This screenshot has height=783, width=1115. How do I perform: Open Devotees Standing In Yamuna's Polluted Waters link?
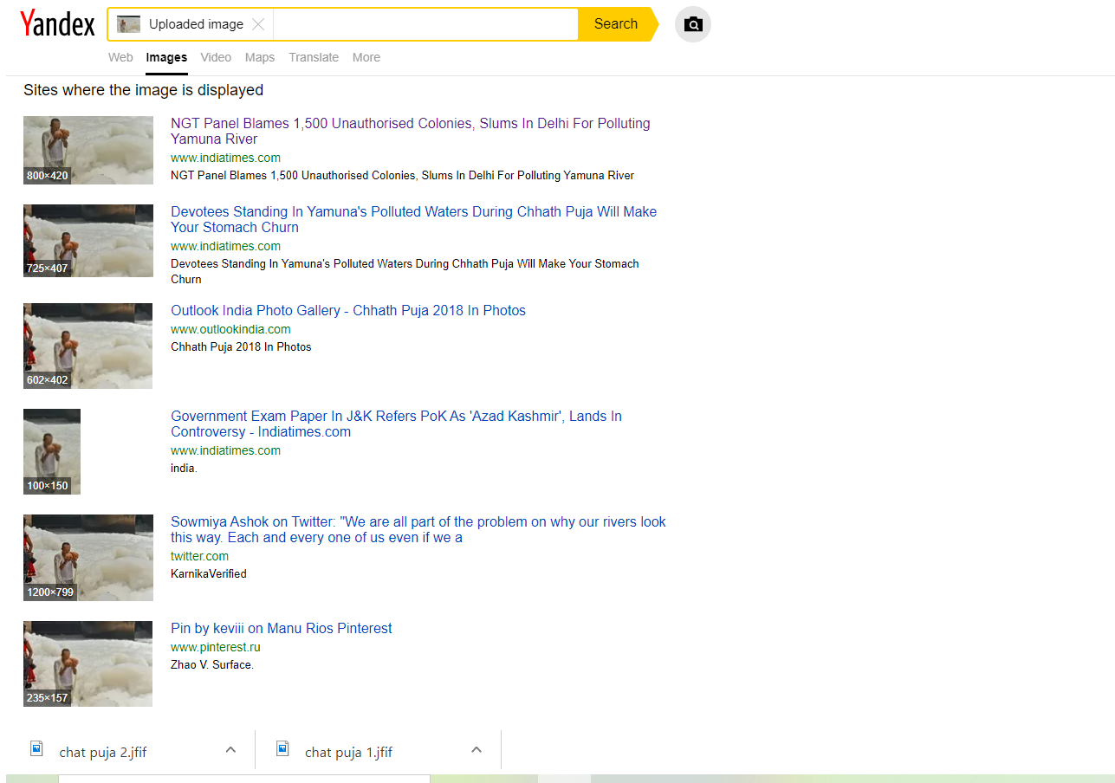click(x=414, y=219)
